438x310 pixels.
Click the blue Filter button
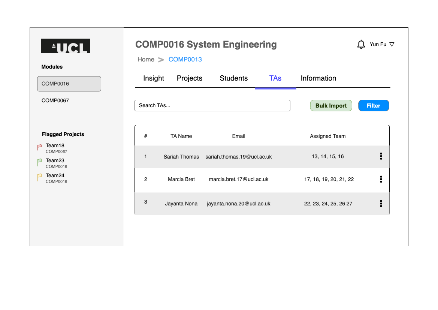pos(374,106)
